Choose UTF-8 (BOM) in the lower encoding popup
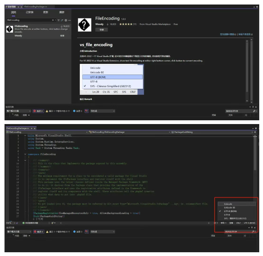 pyautogui.click(x=237, y=211)
